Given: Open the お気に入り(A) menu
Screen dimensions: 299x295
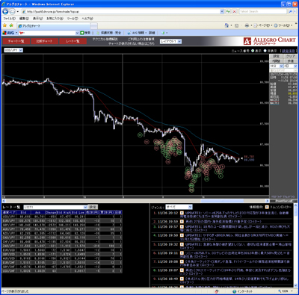Looking at the screenshot, I should click(x=55, y=19).
